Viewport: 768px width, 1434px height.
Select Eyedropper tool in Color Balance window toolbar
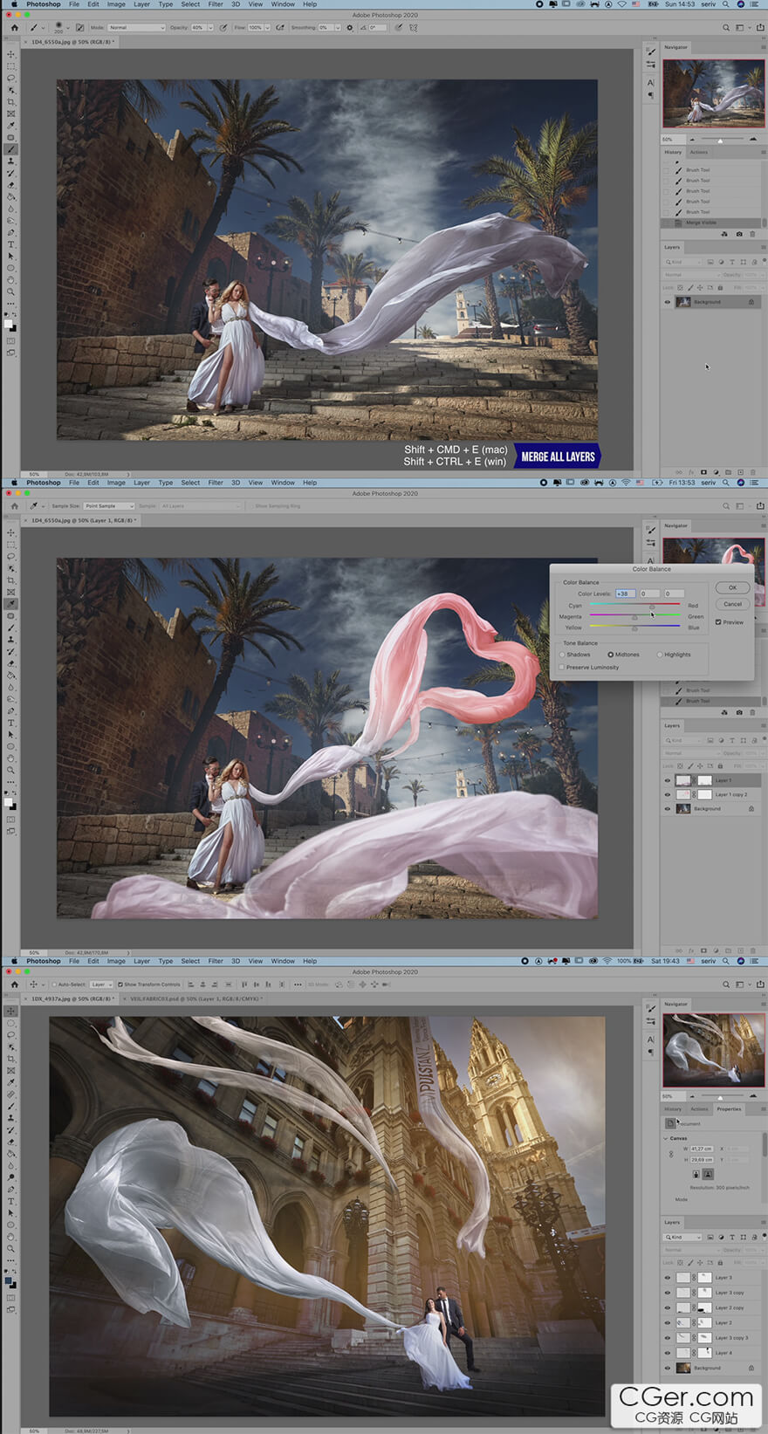pyautogui.click(x=11, y=604)
